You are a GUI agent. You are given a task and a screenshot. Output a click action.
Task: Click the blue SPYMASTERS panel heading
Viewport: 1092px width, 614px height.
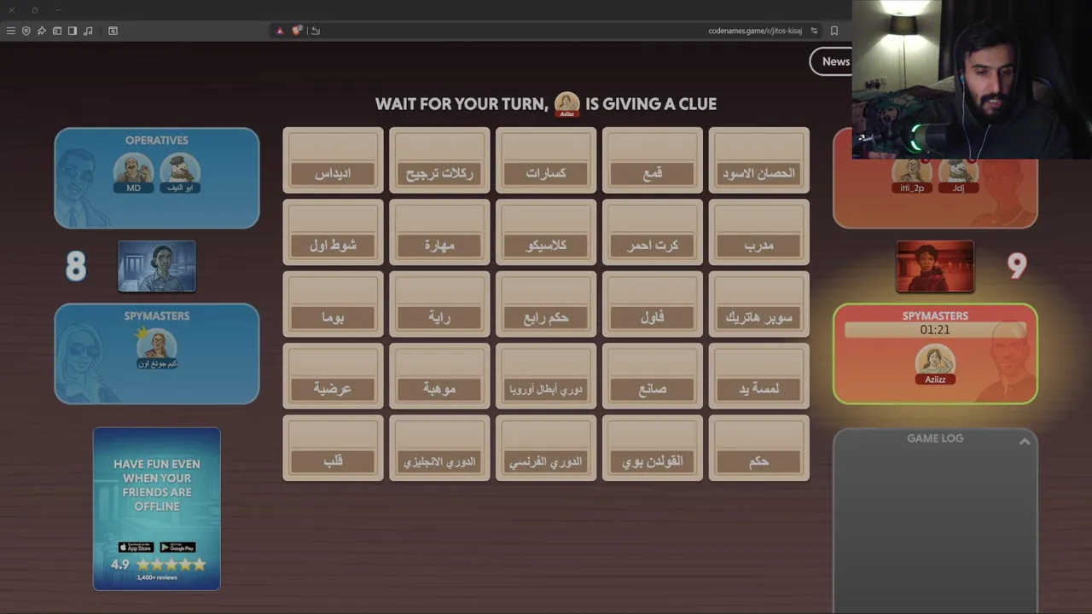157,316
